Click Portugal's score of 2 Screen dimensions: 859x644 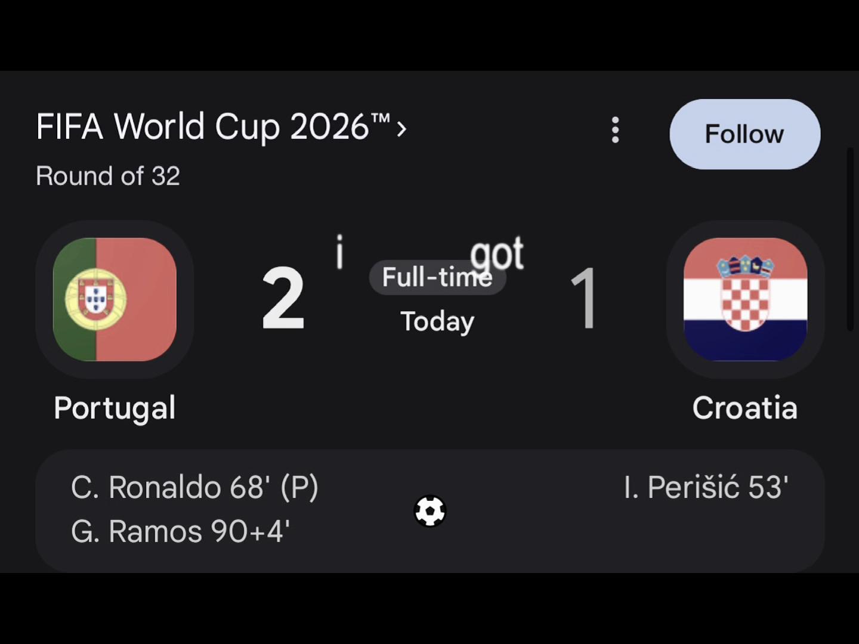[283, 299]
